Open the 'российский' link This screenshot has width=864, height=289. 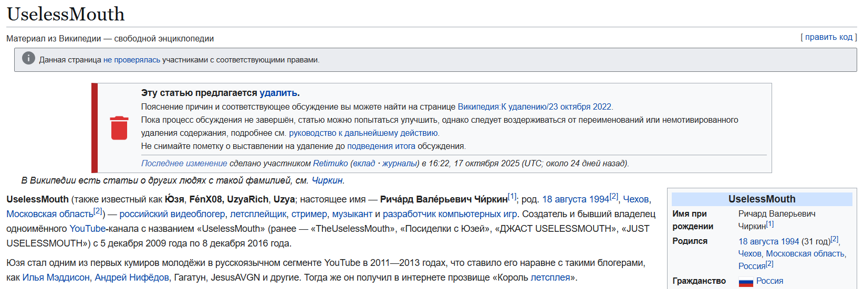144,214
